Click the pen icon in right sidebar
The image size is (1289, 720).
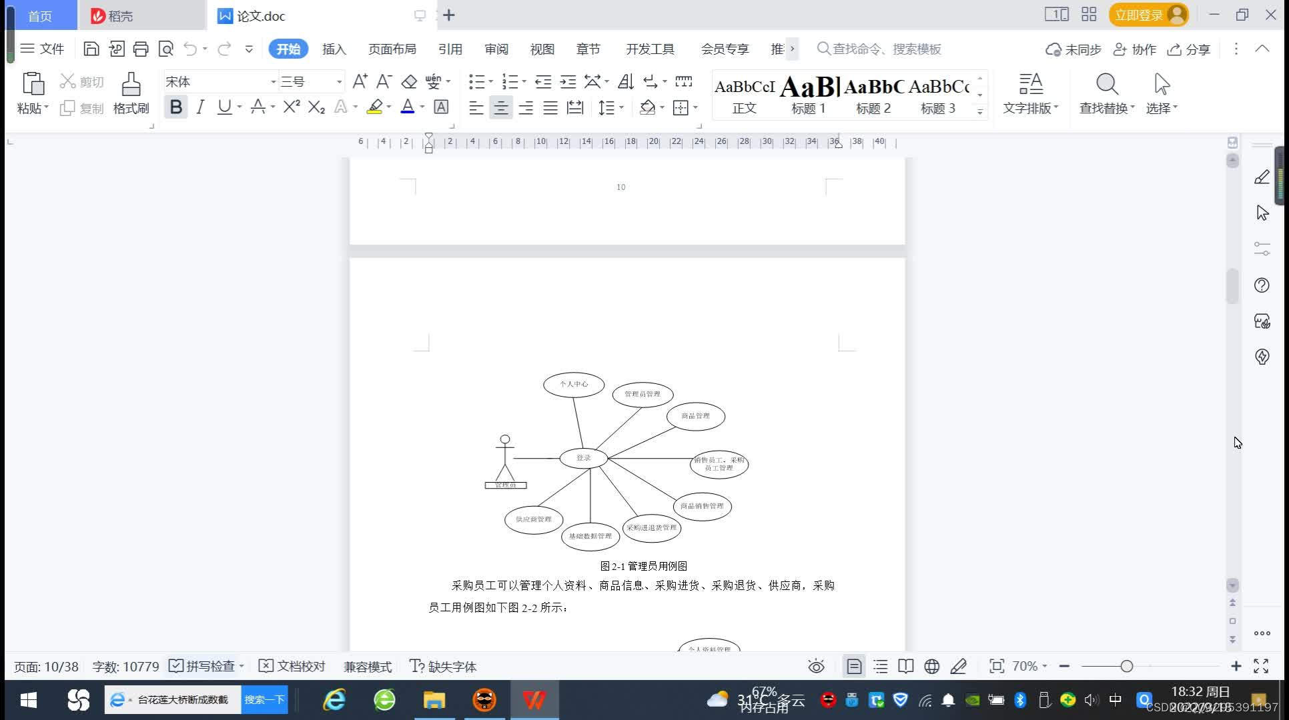click(1262, 177)
